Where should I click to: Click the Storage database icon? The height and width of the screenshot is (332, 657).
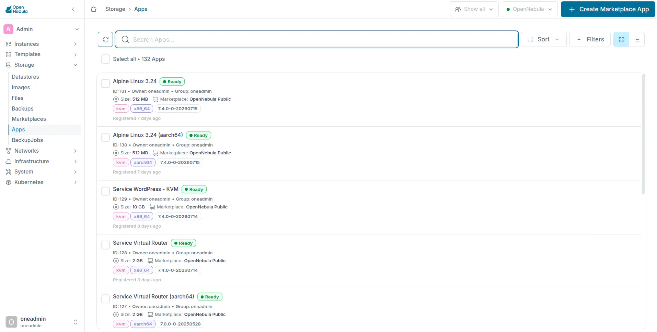(x=9, y=65)
